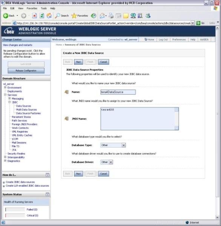Open the address bar dropdown arrow

(x=193, y=23)
